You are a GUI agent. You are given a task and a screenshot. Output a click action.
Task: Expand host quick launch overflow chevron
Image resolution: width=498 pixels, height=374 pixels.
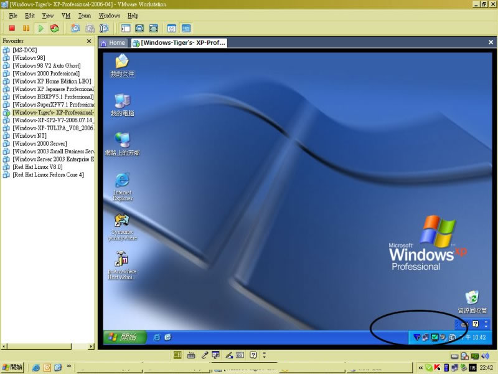click(68, 367)
